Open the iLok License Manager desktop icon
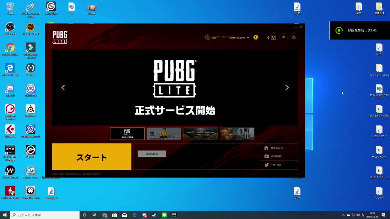Viewport: 390px width, 219px height. coord(10,153)
